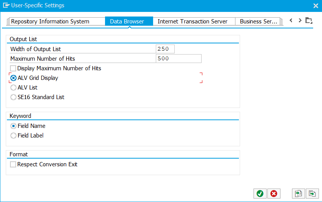Edit Width of Output List field

click(x=165, y=49)
